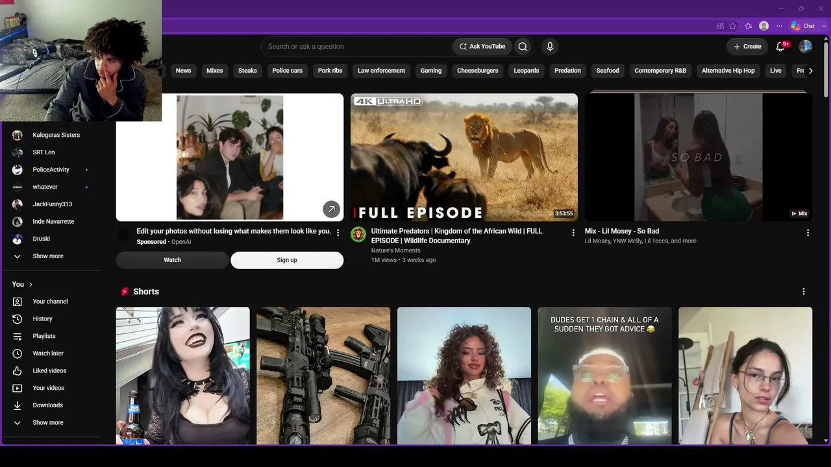Click the ad's Watch button

[172, 260]
